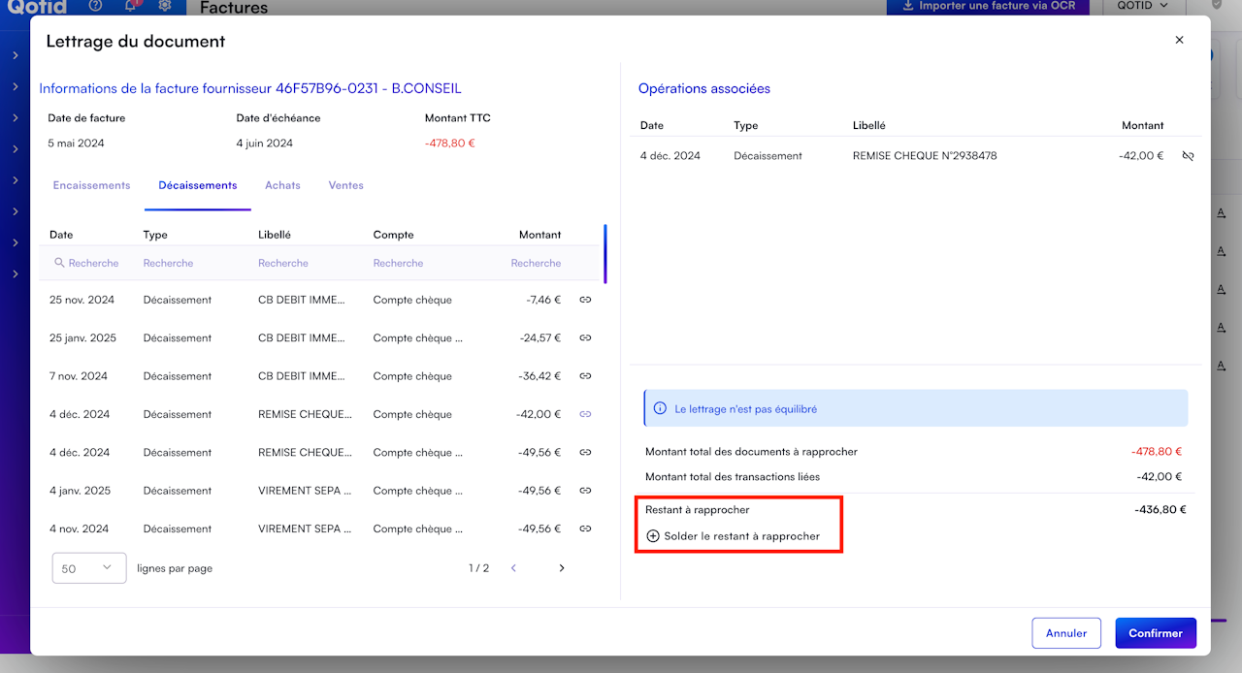
Task: Link the 4 nov. 2024 VIREMENT SEPA transaction
Action: click(x=585, y=529)
